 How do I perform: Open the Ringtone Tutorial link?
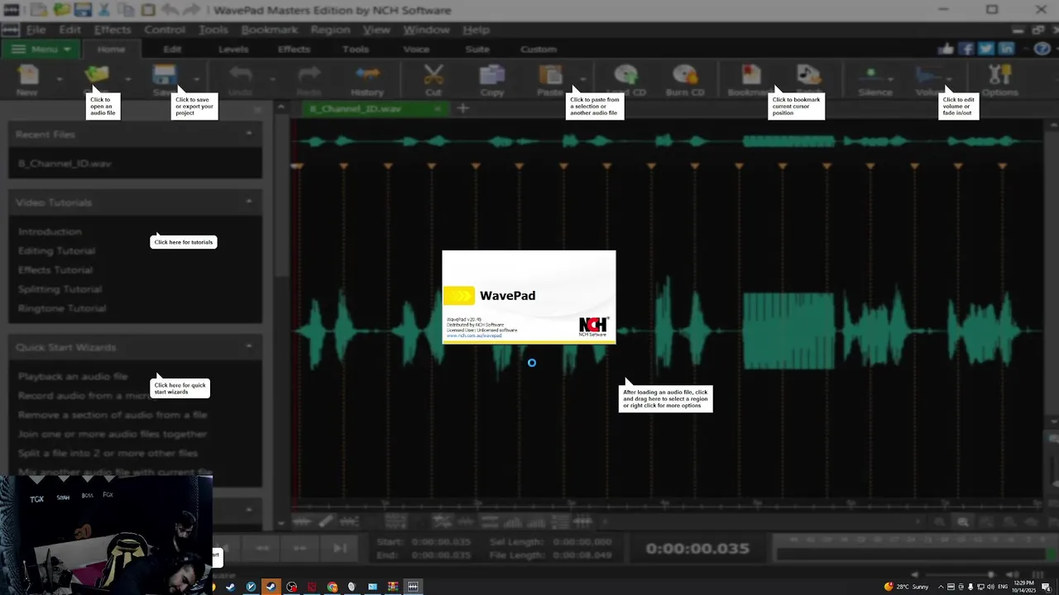pyautogui.click(x=62, y=308)
